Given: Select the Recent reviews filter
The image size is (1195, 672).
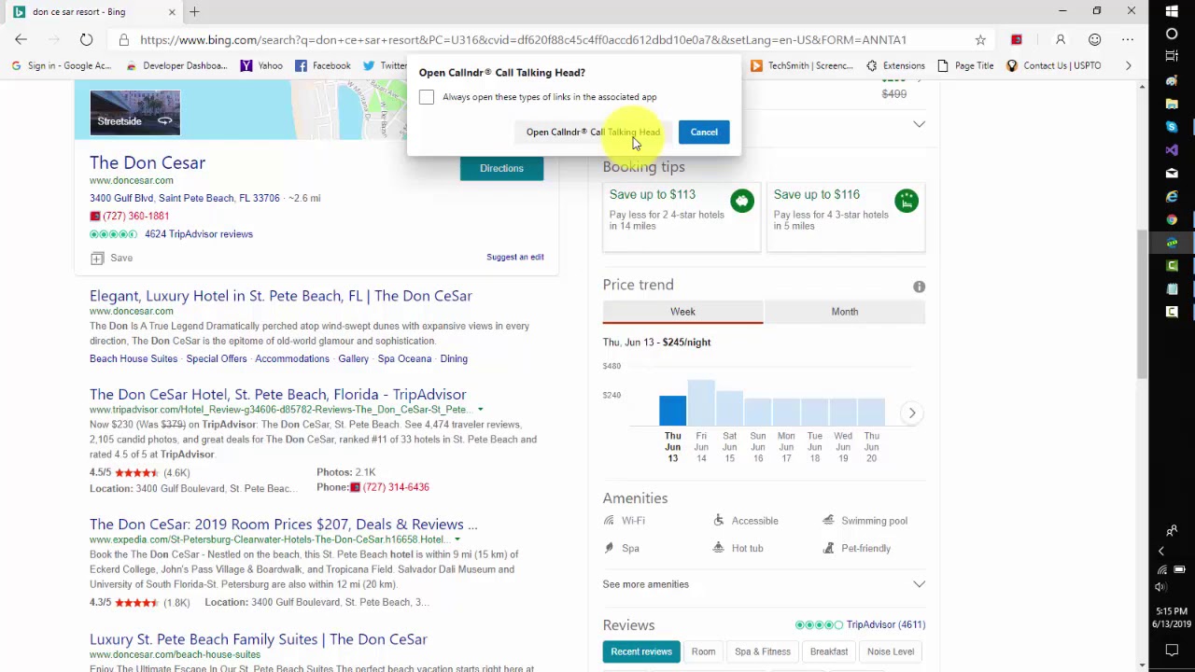Looking at the screenshot, I should [x=641, y=651].
